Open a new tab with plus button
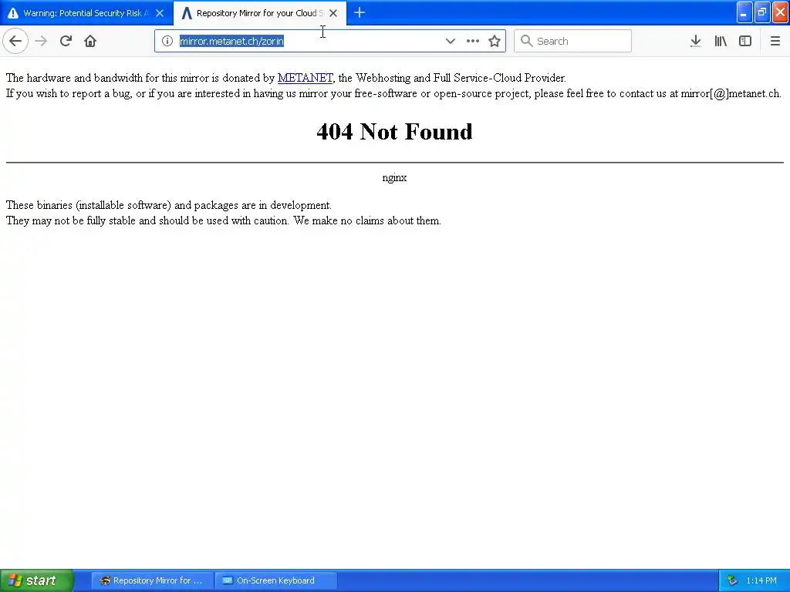790x592 pixels. click(360, 12)
